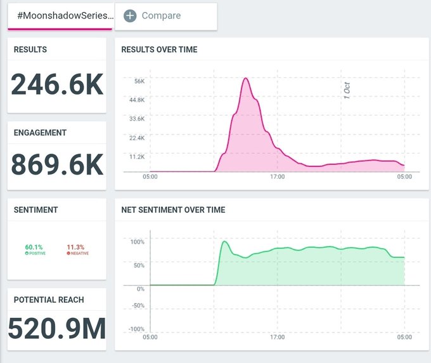431x363 pixels.
Task: Click the red NEGATIVE sentiment label
Action: (78, 253)
